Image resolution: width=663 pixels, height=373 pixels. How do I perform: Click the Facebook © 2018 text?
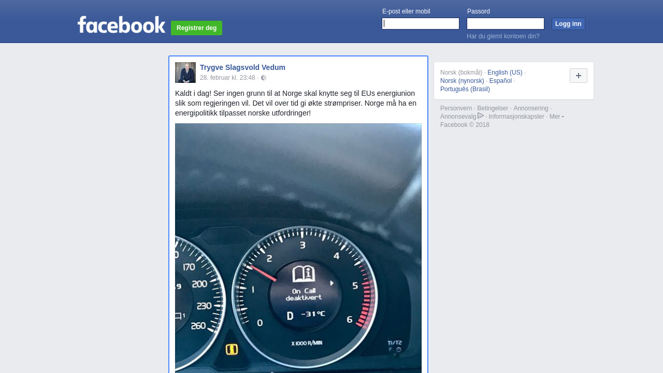point(465,125)
